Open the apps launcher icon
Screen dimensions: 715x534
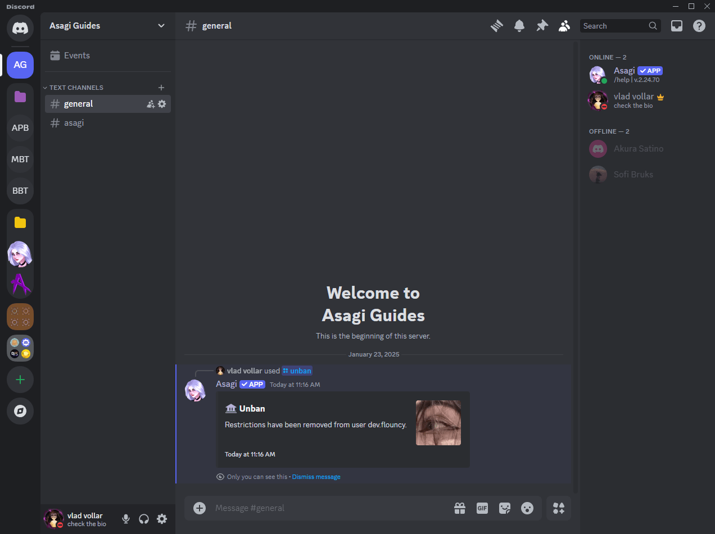pyautogui.click(x=559, y=508)
